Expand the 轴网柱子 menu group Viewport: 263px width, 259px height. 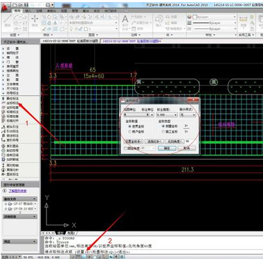10,53
